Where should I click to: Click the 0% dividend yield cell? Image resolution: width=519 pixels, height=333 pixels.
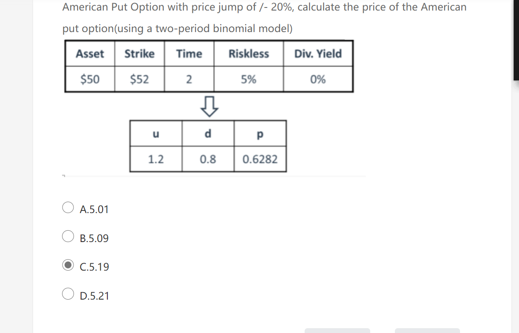pyautogui.click(x=318, y=80)
